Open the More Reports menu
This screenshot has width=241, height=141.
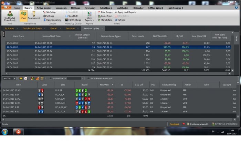pos(89,16)
